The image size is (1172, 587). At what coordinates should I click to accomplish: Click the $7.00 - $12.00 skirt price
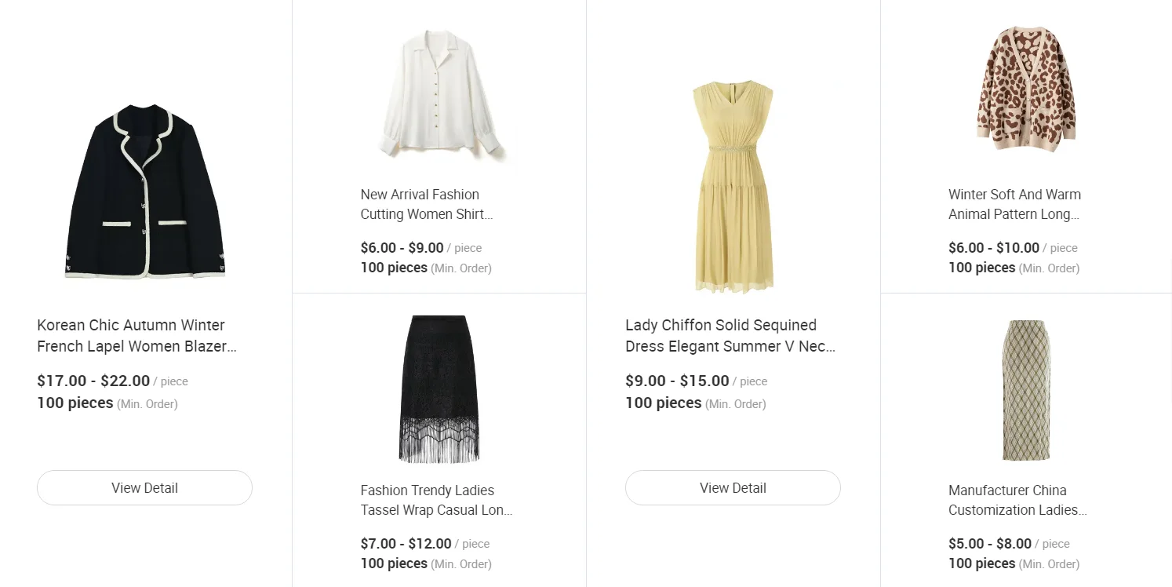(406, 544)
